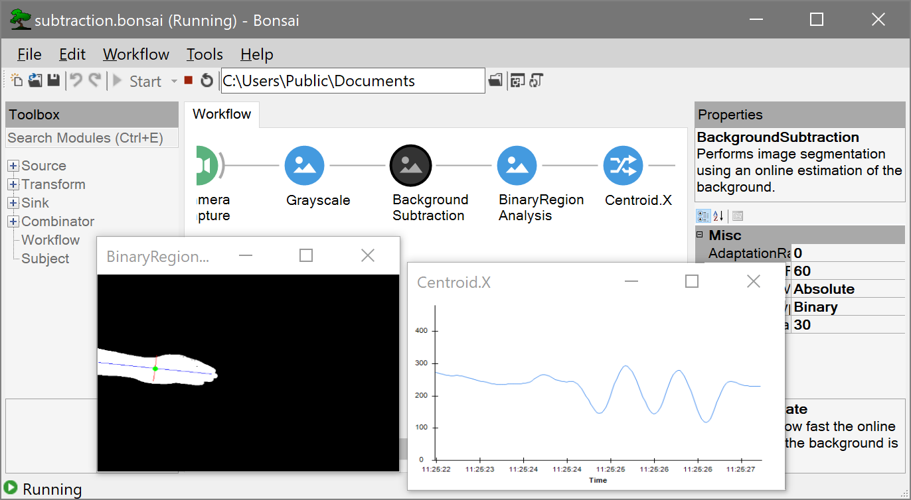Select the Centroid.X node icon
911x500 pixels.
click(623, 166)
